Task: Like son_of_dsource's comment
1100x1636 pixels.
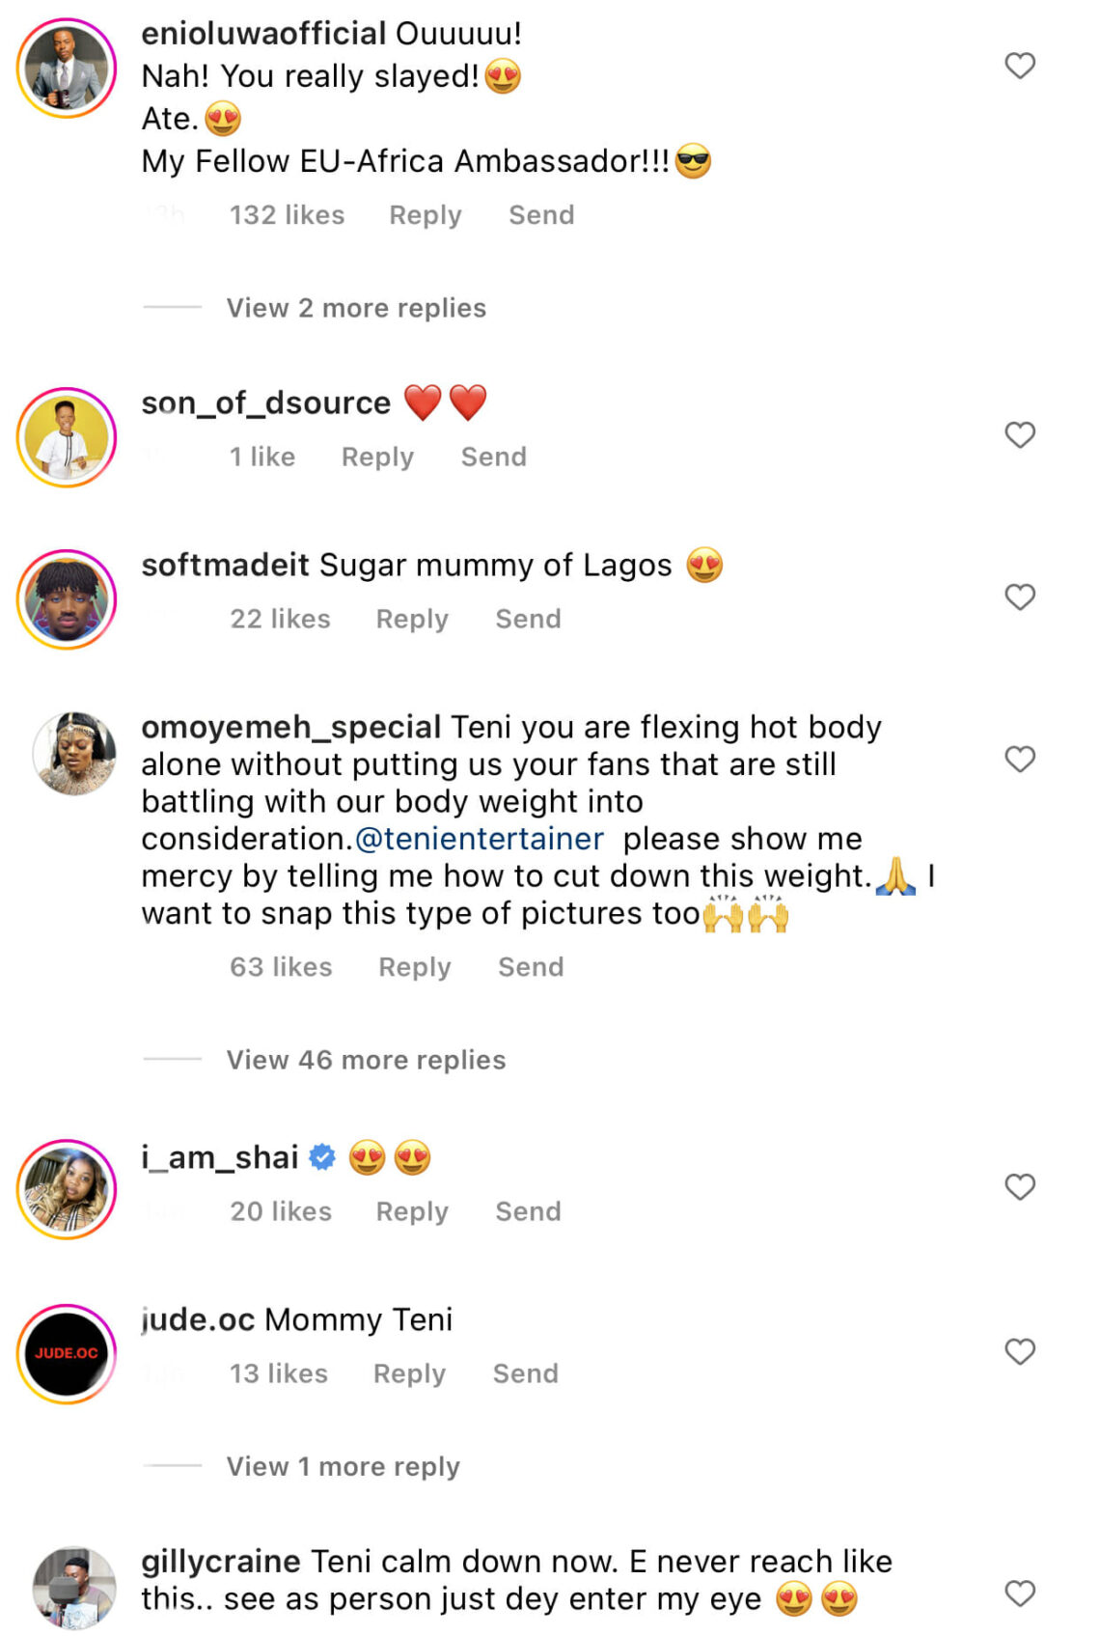Action: coord(1019,435)
